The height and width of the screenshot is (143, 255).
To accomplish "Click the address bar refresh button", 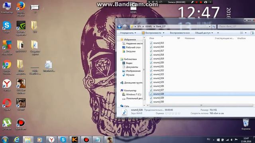I will pos(214,27).
